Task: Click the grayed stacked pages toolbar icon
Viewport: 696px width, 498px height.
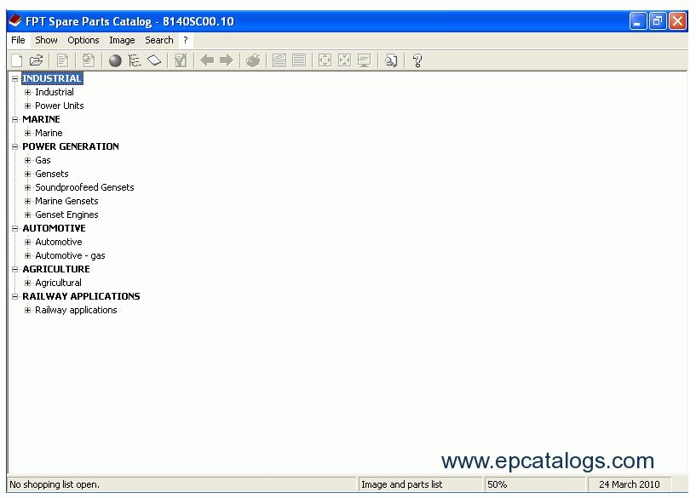Action: point(89,60)
